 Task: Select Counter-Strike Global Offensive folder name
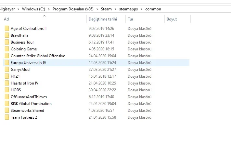click(x=38, y=56)
